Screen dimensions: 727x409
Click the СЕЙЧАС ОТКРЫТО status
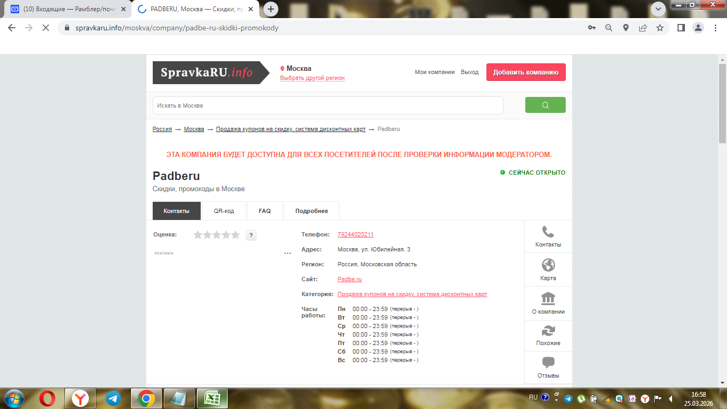tap(533, 173)
